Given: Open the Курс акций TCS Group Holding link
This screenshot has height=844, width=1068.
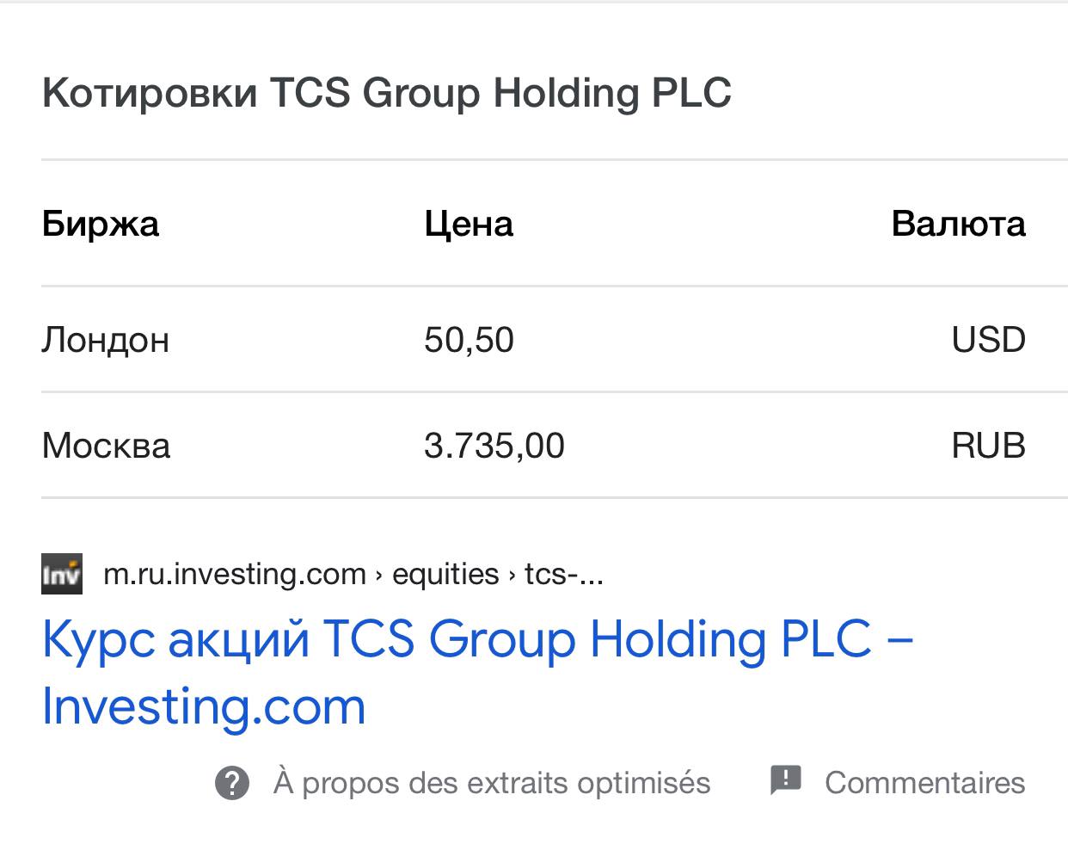Looking at the screenshot, I should [x=477, y=673].
